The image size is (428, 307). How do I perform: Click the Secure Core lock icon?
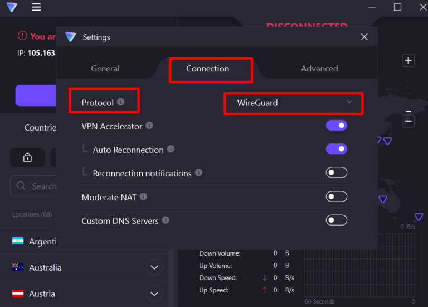click(x=27, y=158)
